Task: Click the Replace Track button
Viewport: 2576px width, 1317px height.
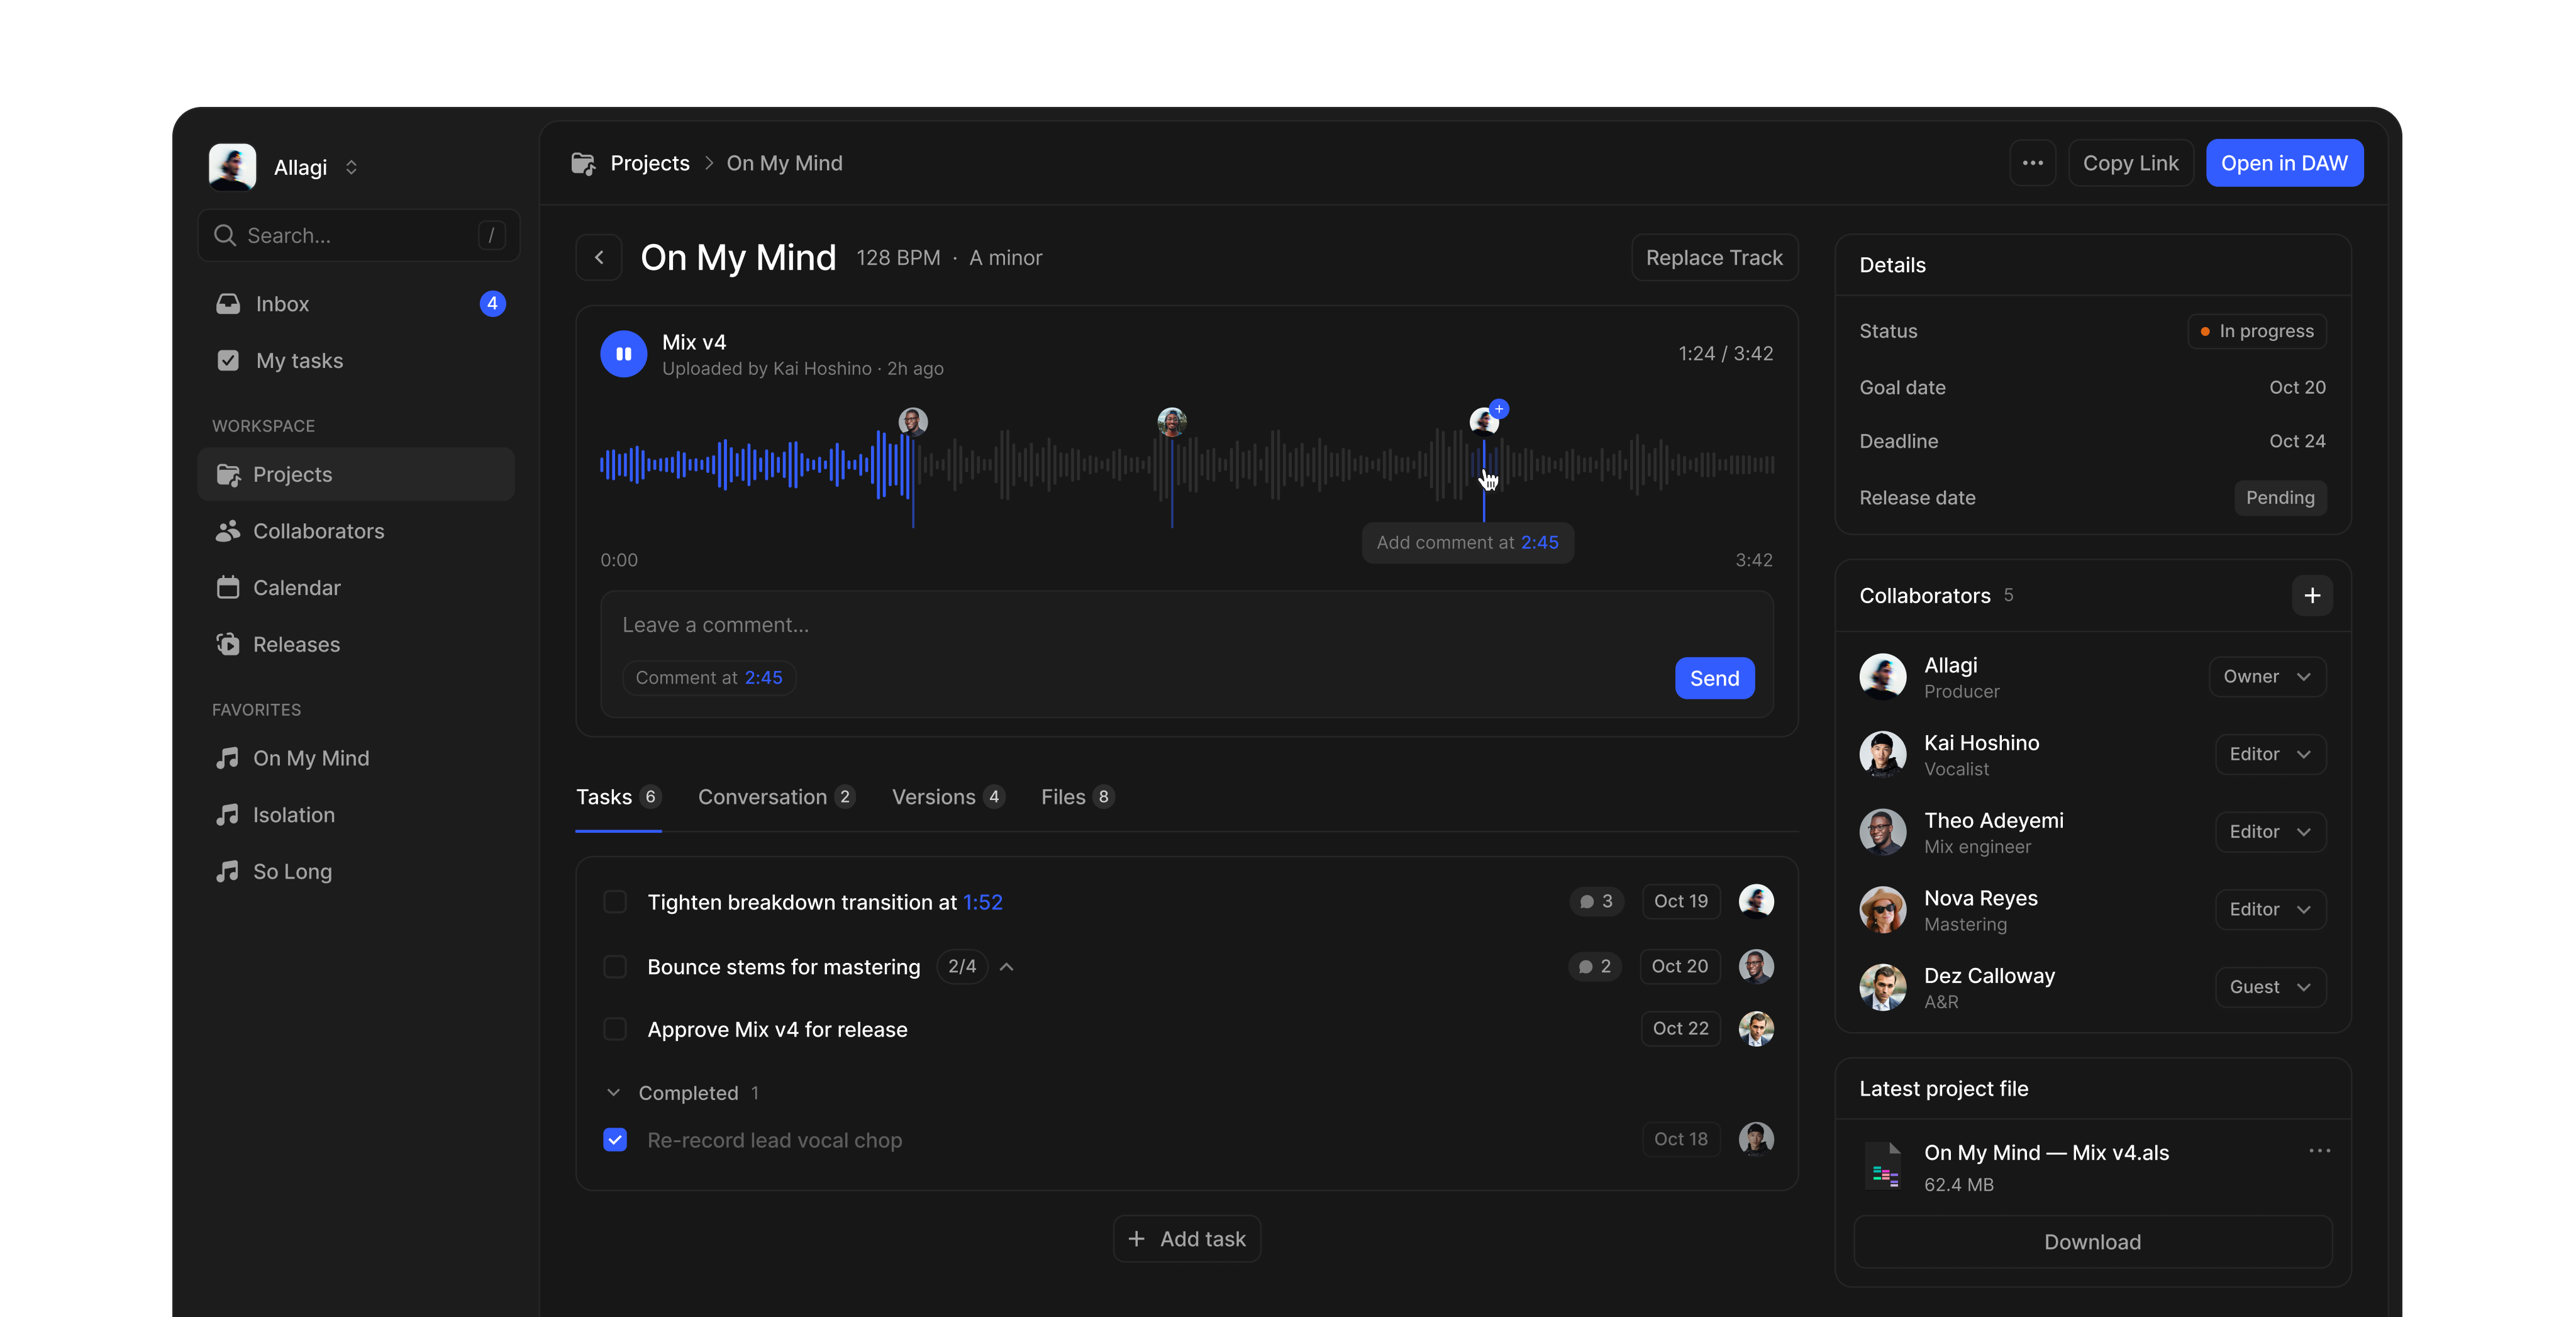Action: [1714, 258]
